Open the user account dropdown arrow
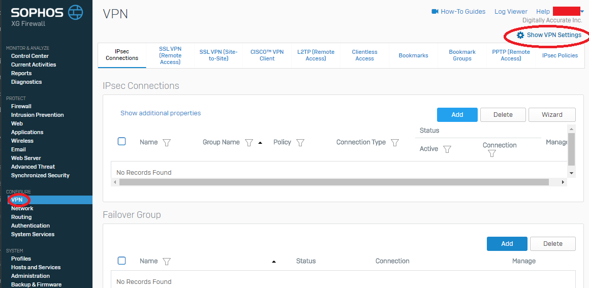Image resolution: width=589 pixels, height=288 pixels. [x=582, y=12]
